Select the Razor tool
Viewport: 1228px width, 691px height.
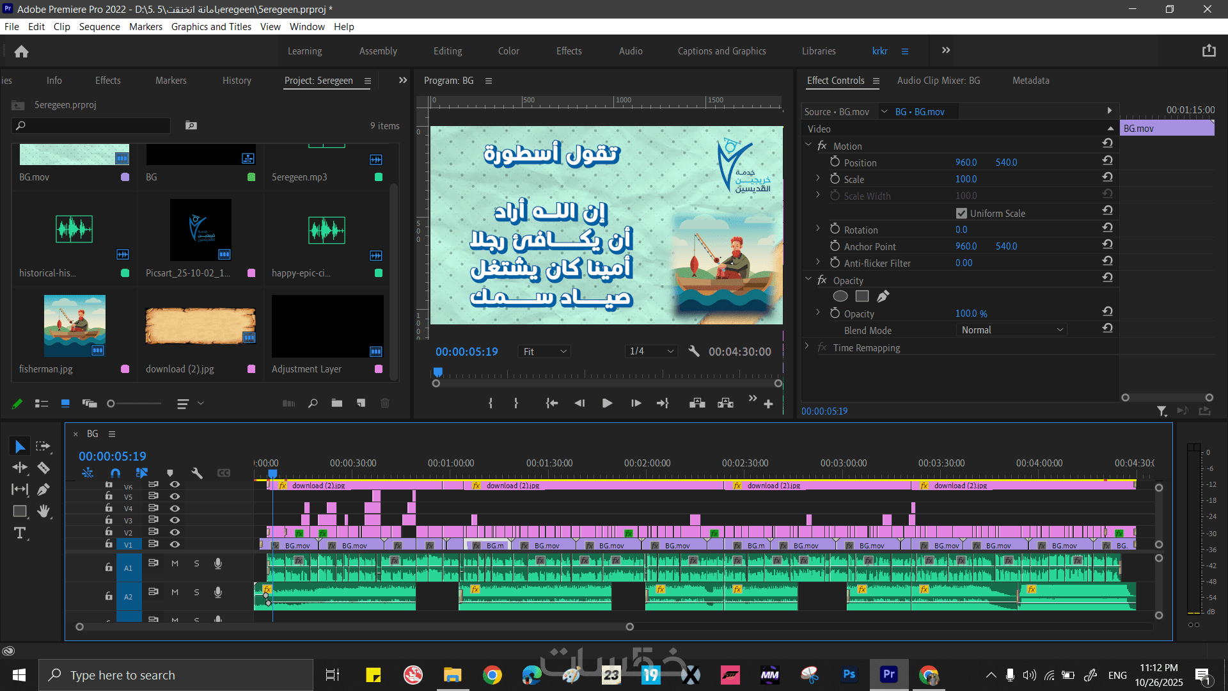pyautogui.click(x=43, y=468)
